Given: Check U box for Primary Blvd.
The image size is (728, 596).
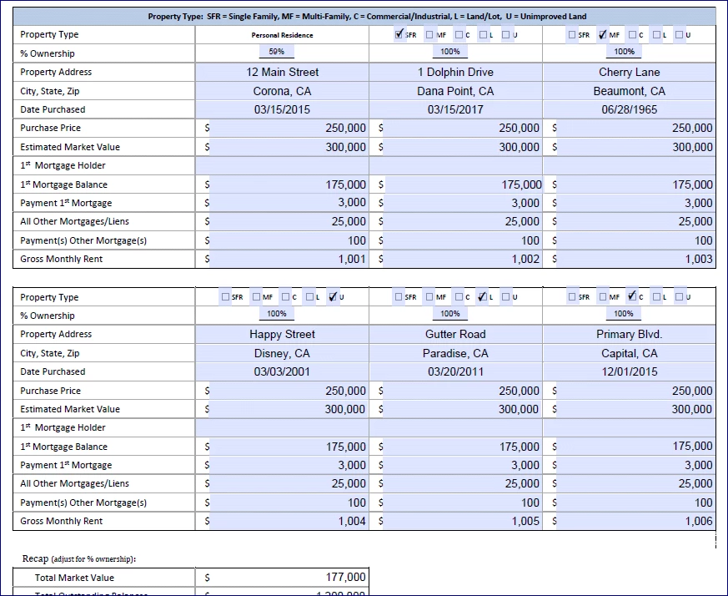Looking at the screenshot, I should 680,296.
